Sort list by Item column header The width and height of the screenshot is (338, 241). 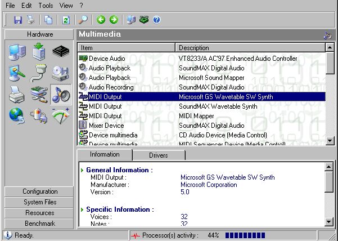(x=126, y=48)
